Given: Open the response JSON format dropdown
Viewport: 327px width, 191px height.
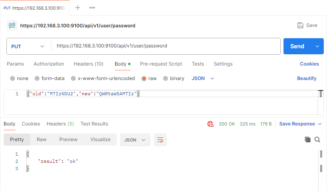Looking at the screenshot, I should pyautogui.click(x=135, y=140).
